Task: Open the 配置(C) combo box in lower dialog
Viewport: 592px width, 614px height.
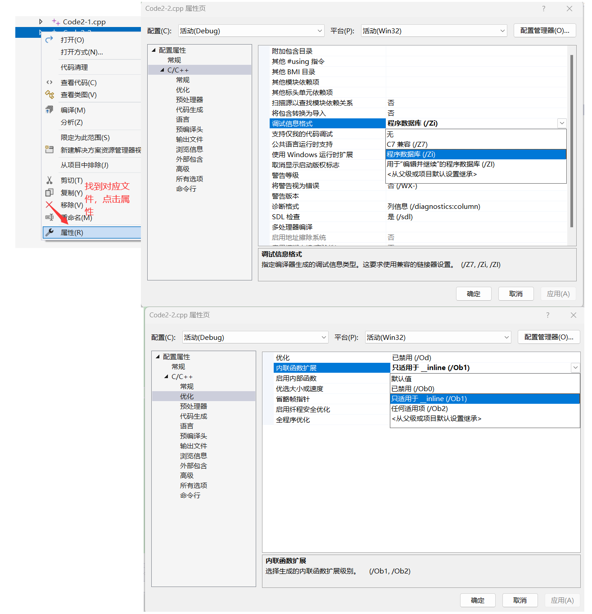Action: click(255, 337)
